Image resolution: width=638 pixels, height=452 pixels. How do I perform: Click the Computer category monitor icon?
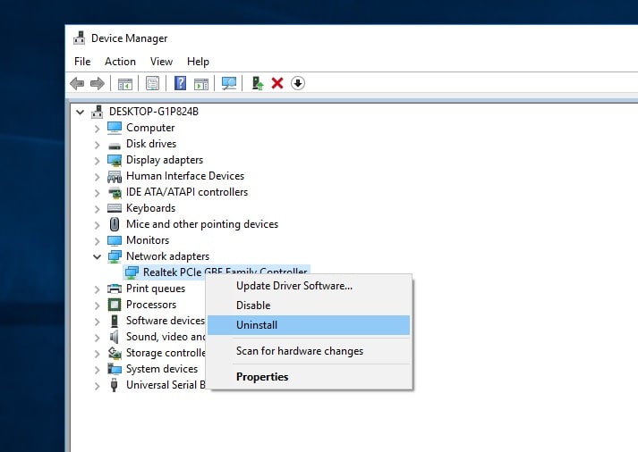pyautogui.click(x=115, y=128)
